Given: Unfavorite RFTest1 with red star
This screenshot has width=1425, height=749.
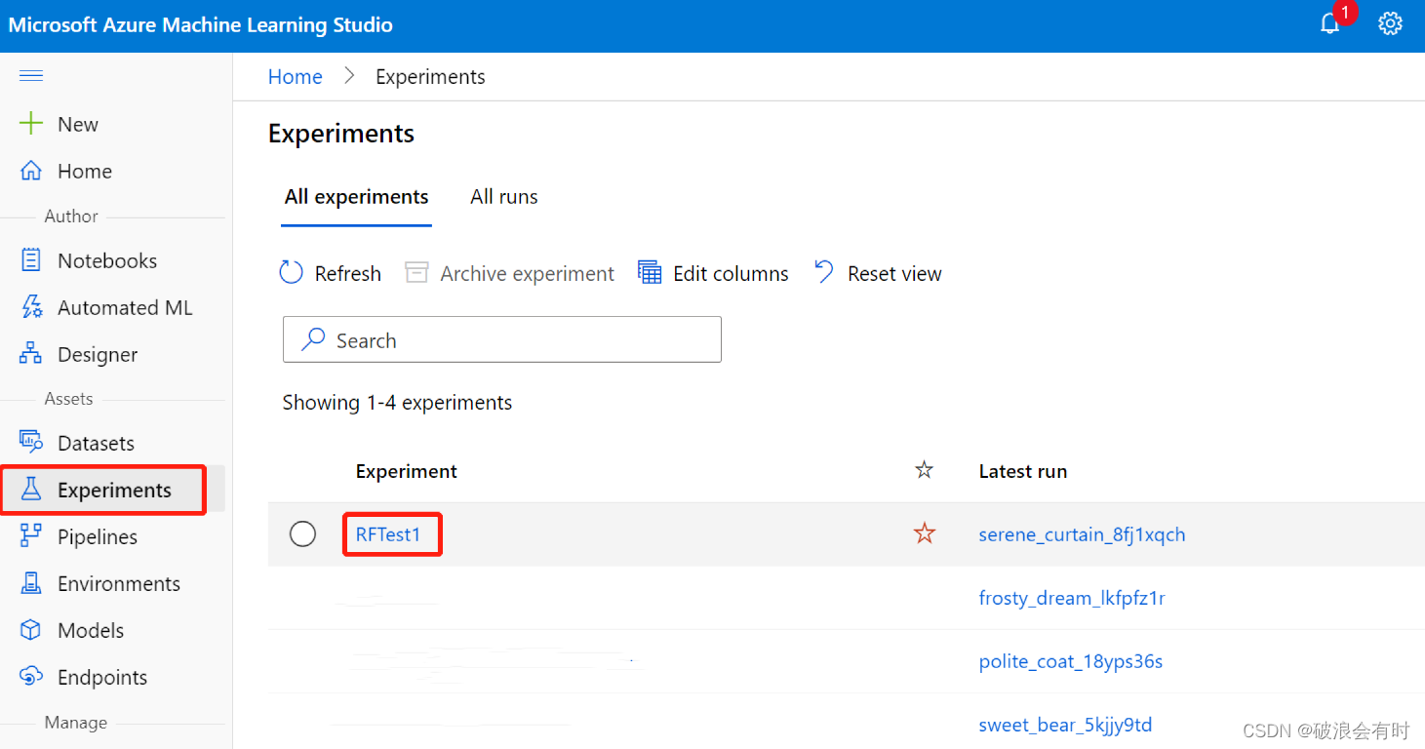Looking at the screenshot, I should [925, 534].
